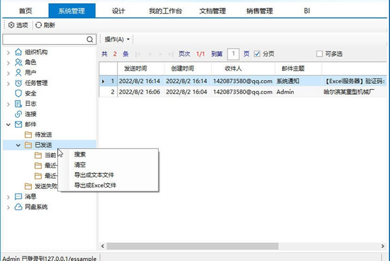Viewport: 390px width, 261px height.
Task: Select the 待发送 folder
Action: (x=42, y=134)
